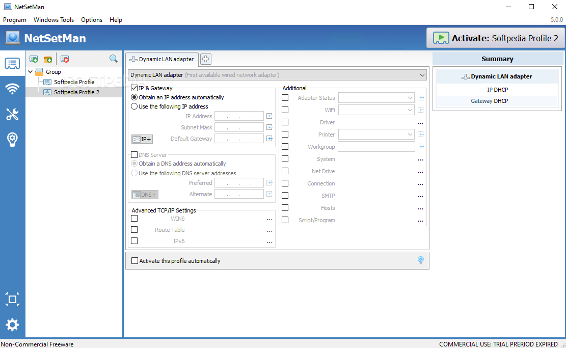Open WINS settings ellipsis button
Viewport: 566px width, 348px height.
(x=269, y=220)
